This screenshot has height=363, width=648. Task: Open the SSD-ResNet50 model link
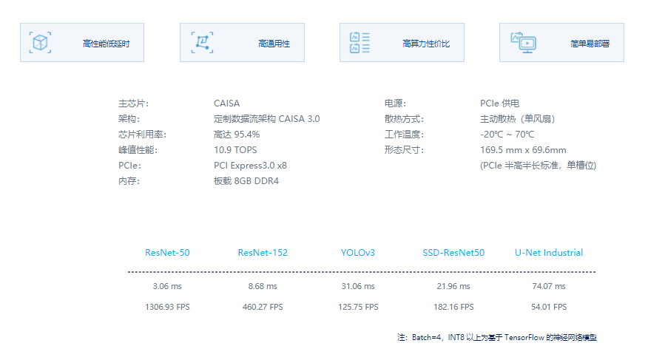453,253
